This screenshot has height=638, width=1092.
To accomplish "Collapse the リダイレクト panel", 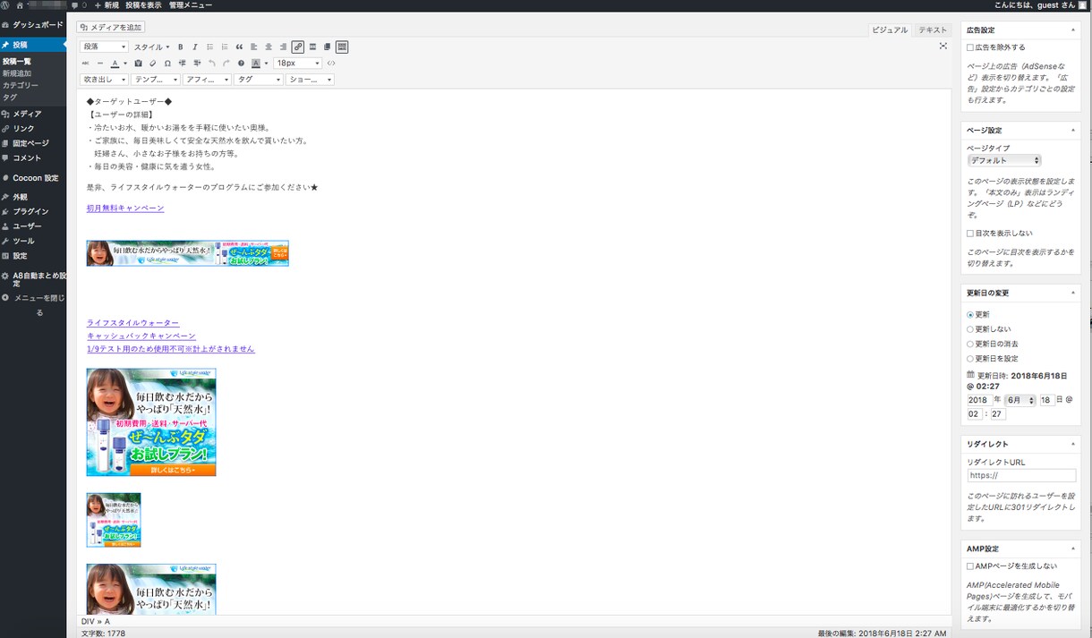I will coord(1072,444).
